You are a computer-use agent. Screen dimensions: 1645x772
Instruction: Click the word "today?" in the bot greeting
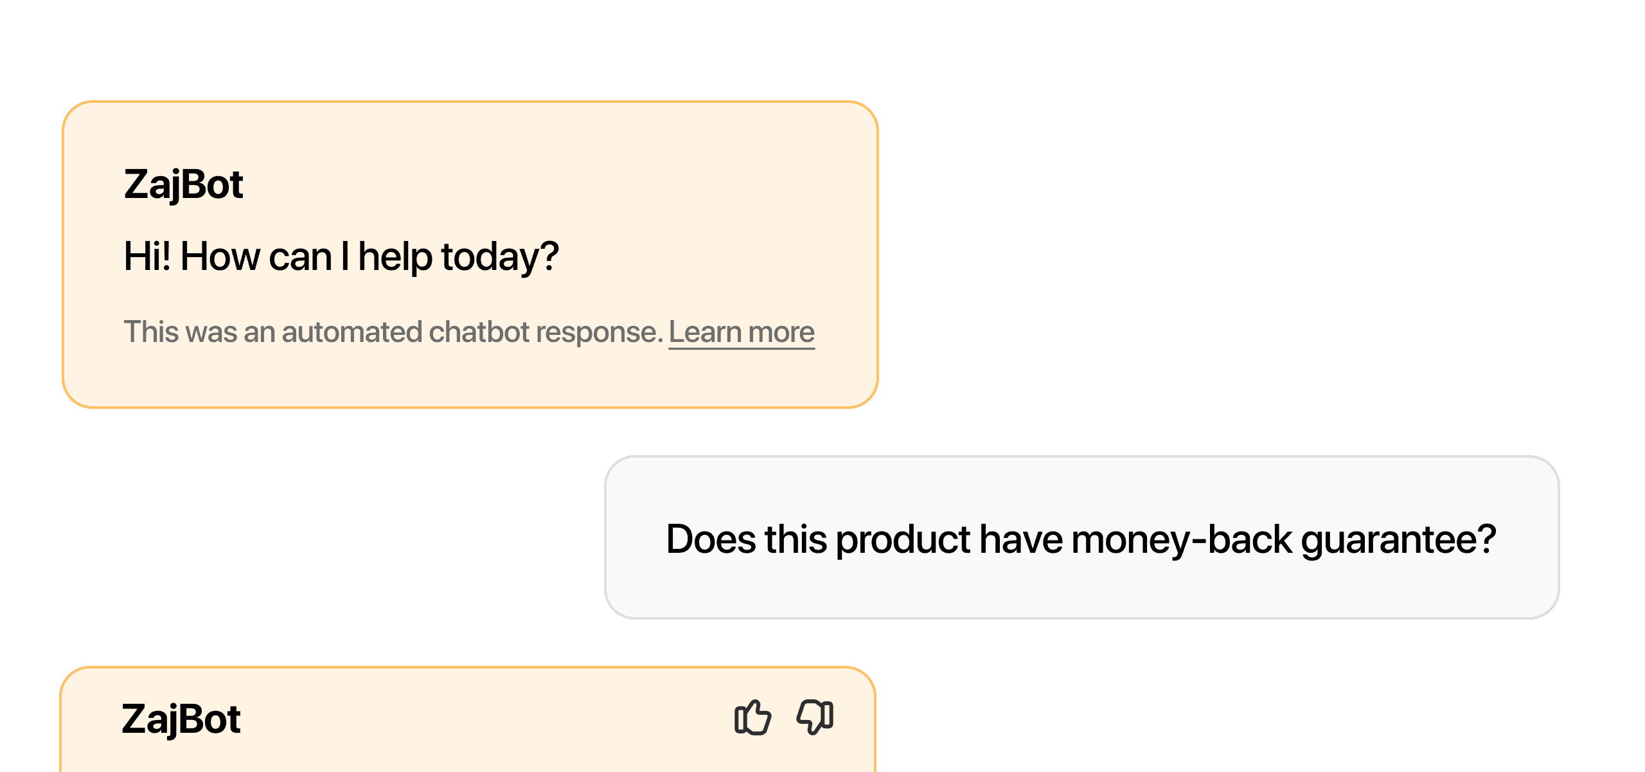(500, 257)
